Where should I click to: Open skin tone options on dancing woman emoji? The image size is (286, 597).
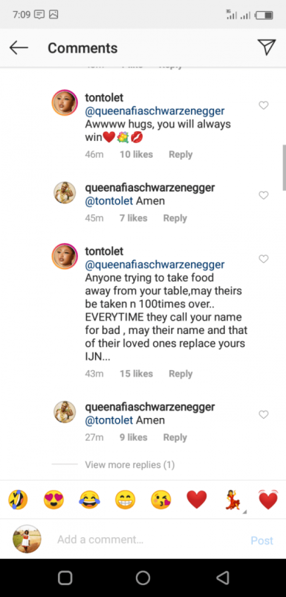pos(245,512)
